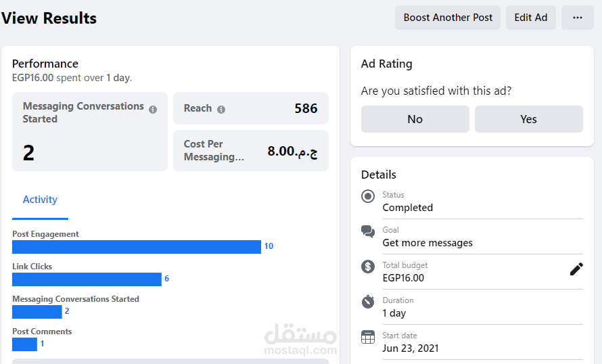Image resolution: width=602 pixels, height=364 pixels.
Task: Open the three-dots more options menu
Action: [578, 18]
